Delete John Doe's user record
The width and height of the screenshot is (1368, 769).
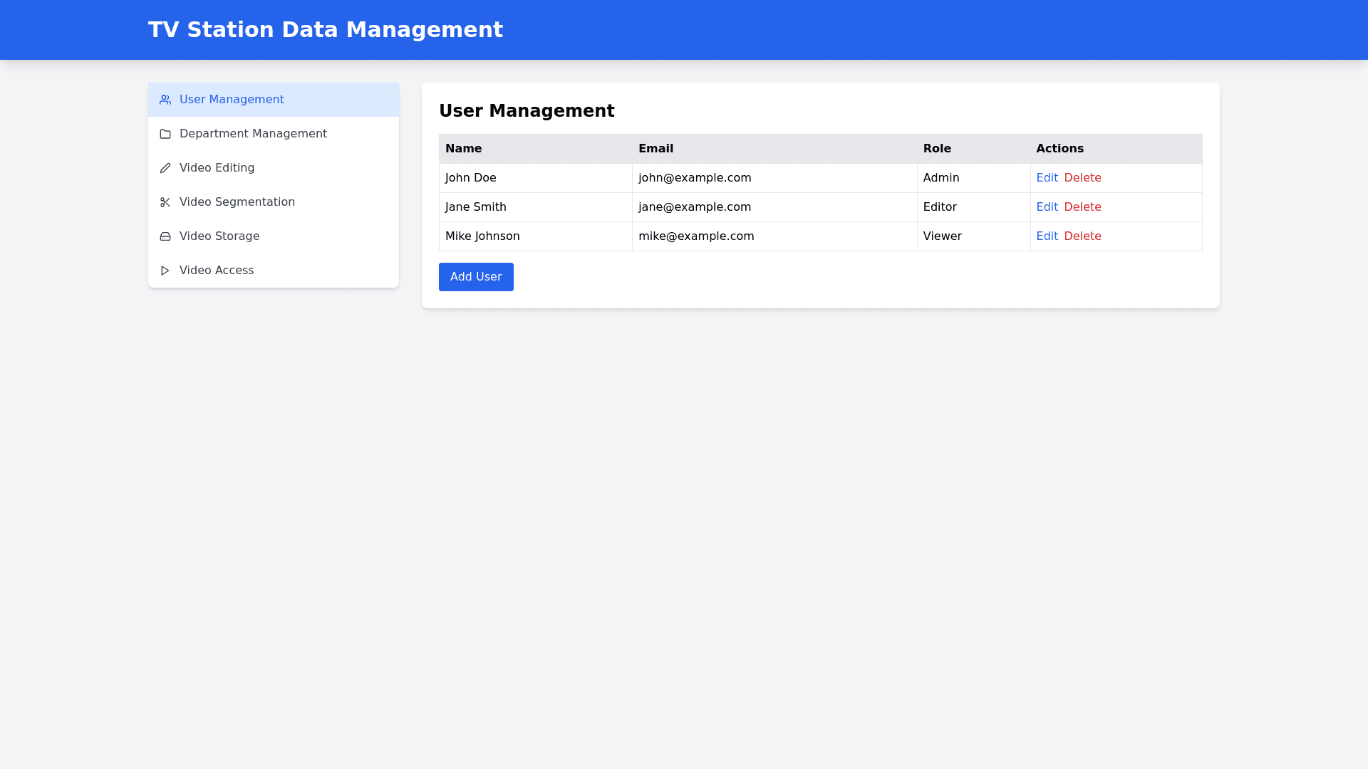pyautogui.click(x=1082, y=178)
